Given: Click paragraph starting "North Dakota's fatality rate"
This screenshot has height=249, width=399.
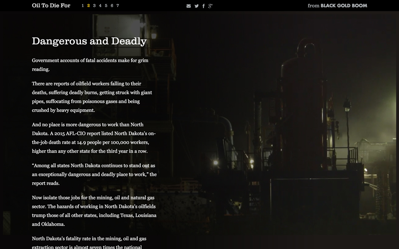Looking at the screenshot, I should (x=89, y=242).
